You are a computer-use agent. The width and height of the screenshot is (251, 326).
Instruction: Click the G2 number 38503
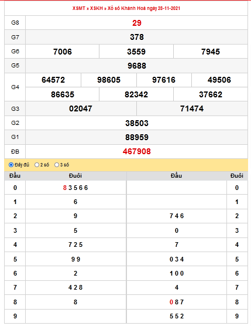click(137, 123)
